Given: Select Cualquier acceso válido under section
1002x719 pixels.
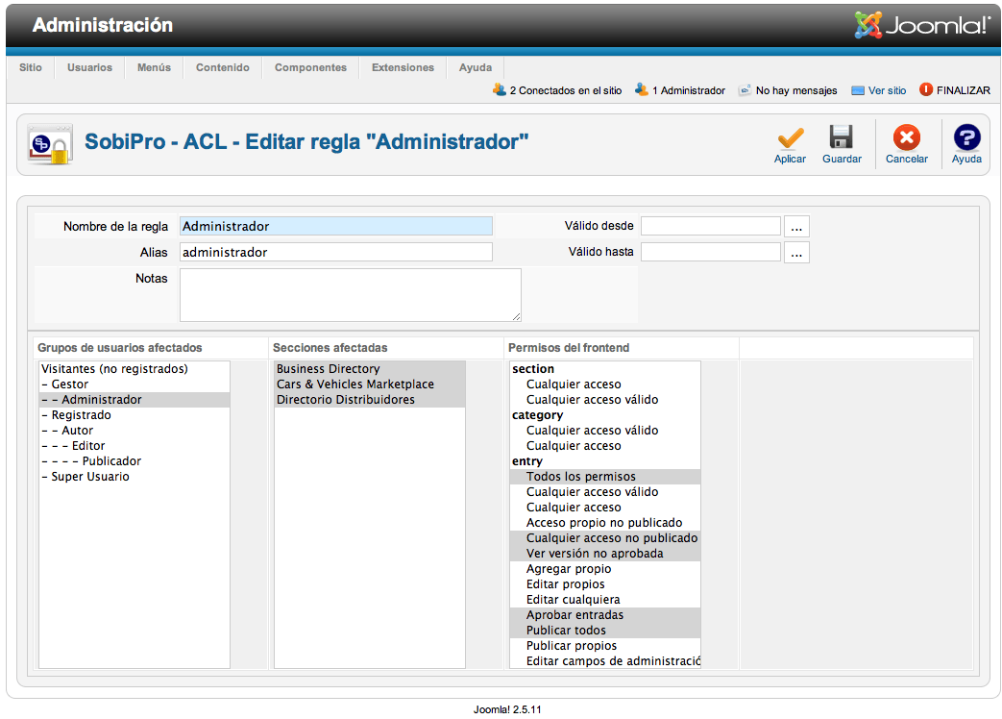Looking at the screenshot, I should pyautogui.click(x=604, y=400).
